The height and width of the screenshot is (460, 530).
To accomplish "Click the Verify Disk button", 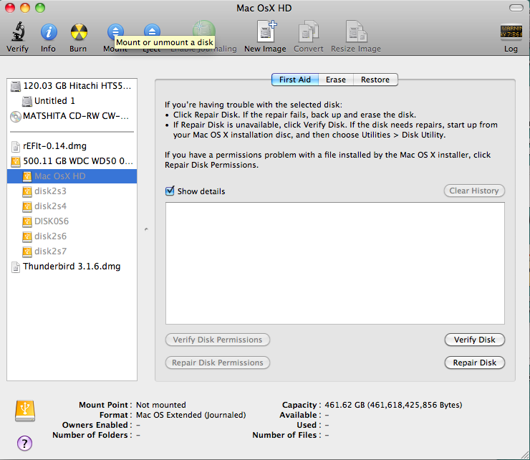I will (475, 340).
